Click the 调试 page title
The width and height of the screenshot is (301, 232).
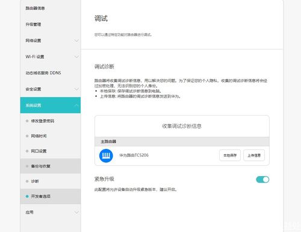pos(101,19)
